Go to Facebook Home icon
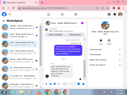The image size is (127, 95). tap(49, 14)
